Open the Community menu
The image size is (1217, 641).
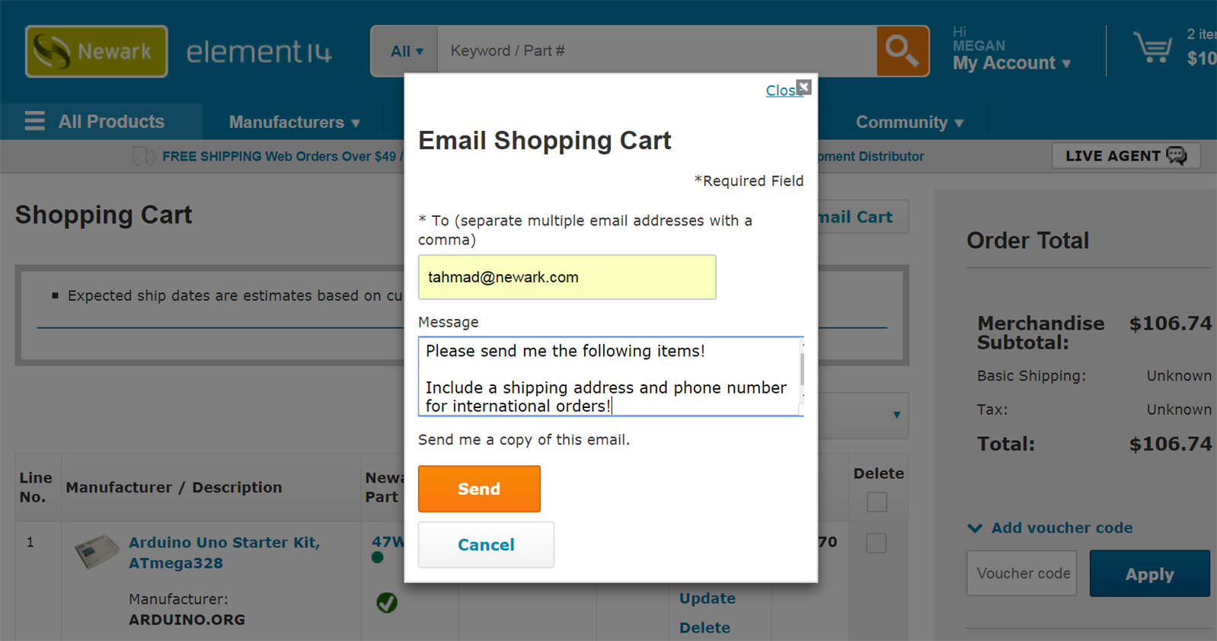pos(909,123)
